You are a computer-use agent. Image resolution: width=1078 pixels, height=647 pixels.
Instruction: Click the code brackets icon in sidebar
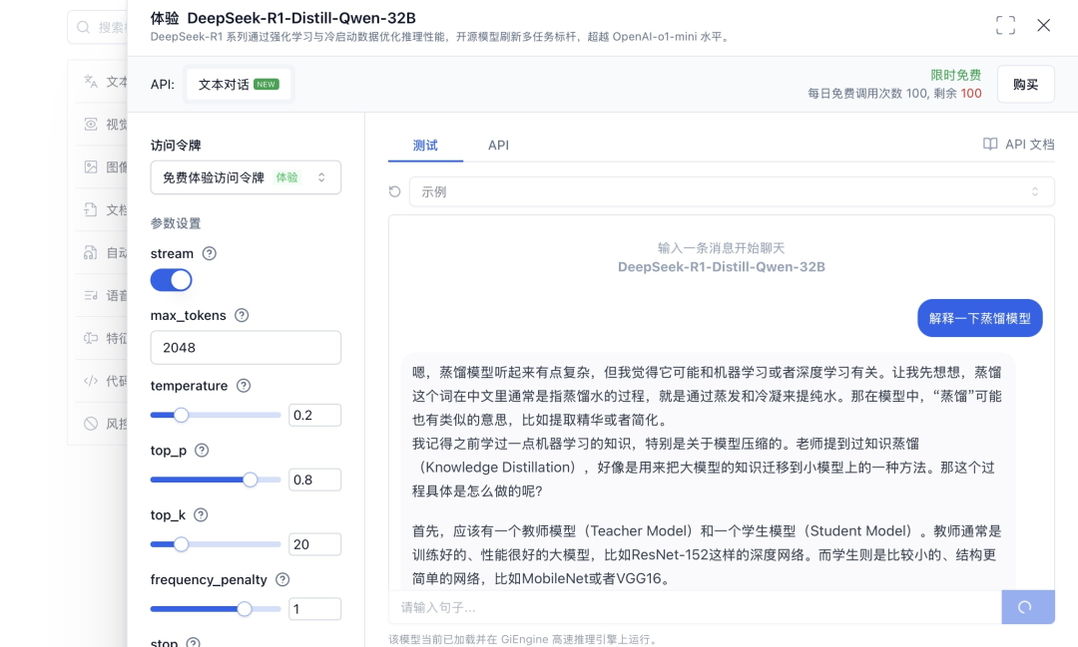pyautogui.click(x=91, y=381)
